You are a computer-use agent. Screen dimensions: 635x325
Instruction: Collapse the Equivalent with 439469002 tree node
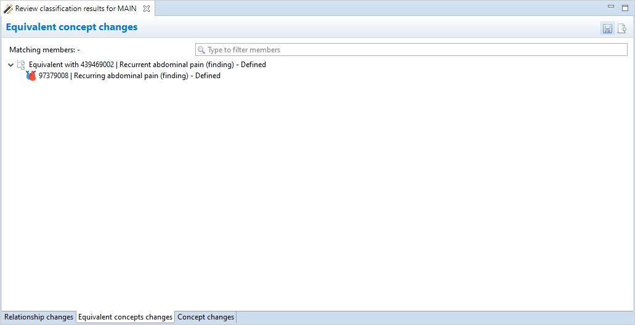[x=10, y=65]
